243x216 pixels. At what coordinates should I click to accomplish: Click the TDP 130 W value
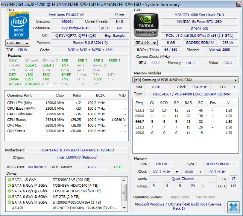click(x=22, y=50)
